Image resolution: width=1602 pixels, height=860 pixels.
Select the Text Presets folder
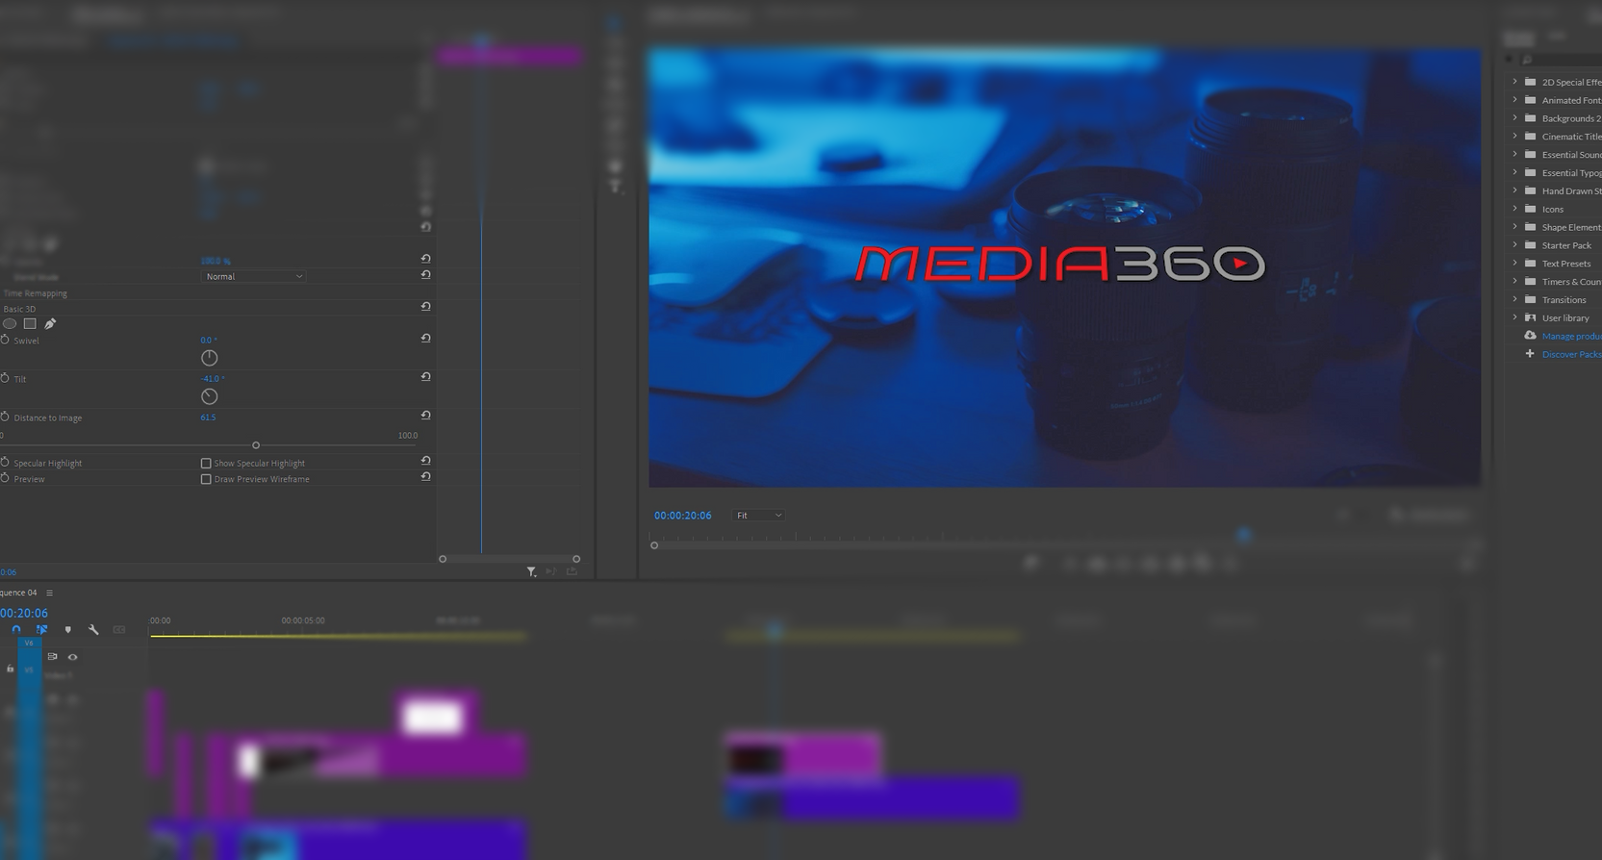[1566, 264]
